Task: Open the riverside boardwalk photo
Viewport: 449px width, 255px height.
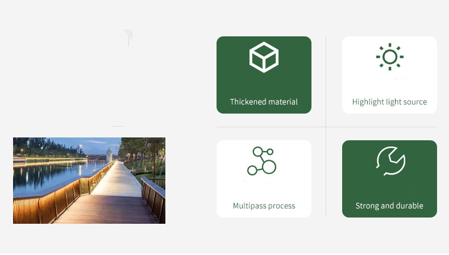Action: [89, 180]
